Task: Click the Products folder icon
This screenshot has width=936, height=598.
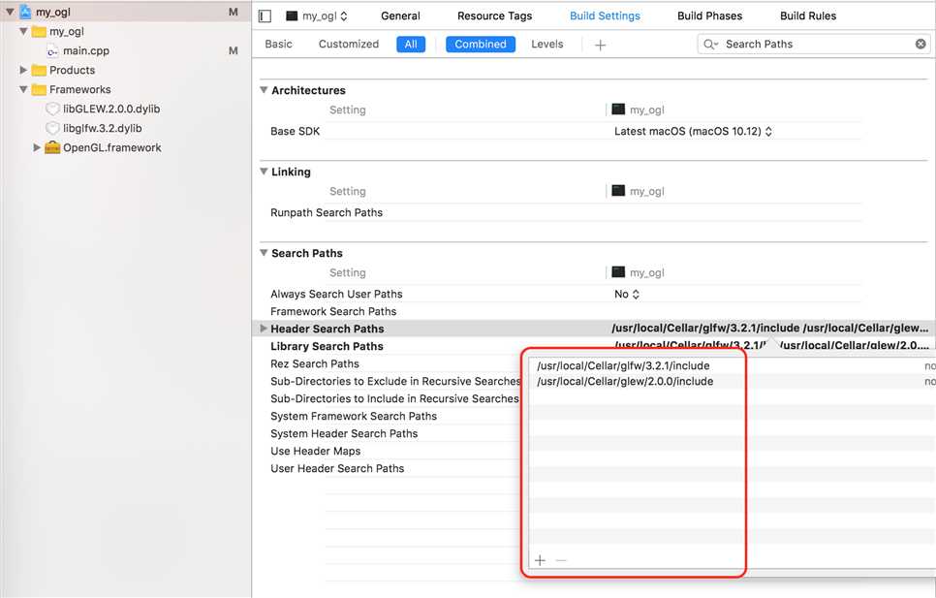Action: (x=39, y=70)
